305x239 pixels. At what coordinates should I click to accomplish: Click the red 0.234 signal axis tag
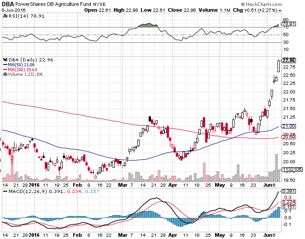coord(289,202)
